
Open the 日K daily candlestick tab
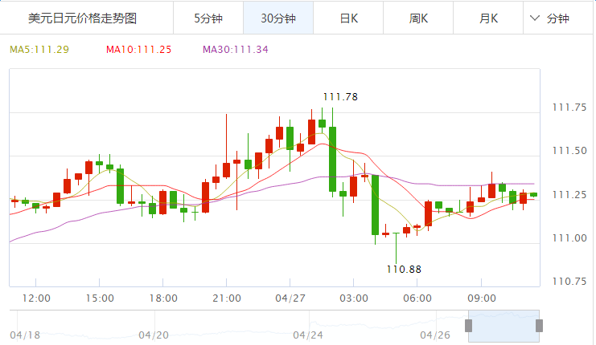pyautogui.click(x=348, y=18)
